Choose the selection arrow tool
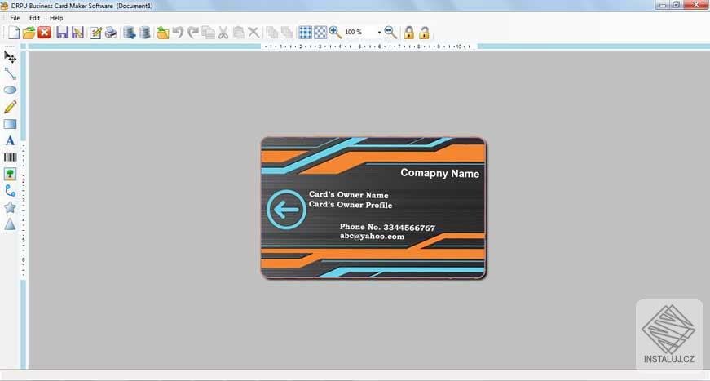 click(x=10, y=57)
